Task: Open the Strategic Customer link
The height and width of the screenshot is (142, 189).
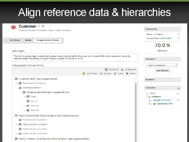Action: pos(162,100)
